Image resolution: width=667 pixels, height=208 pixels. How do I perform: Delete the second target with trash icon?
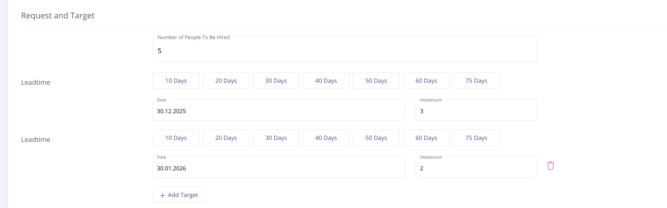pos(551,166)
